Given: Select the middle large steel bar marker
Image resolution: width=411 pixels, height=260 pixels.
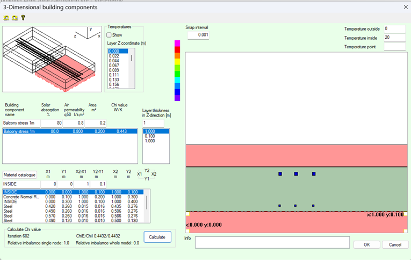Looking at the screenshot, I should 296,174.
